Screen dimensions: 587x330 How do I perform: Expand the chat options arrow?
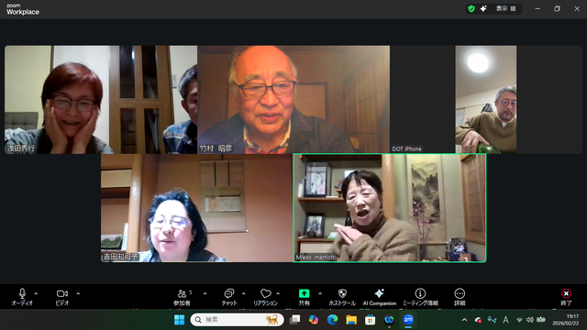[244, 293]
